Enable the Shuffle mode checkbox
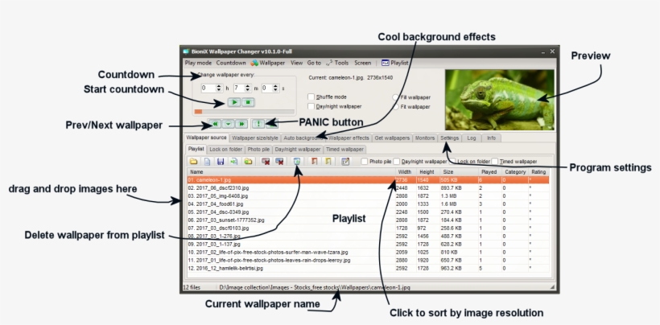Image resolution: width=660 pixels, height=325 pixels. 311,97
